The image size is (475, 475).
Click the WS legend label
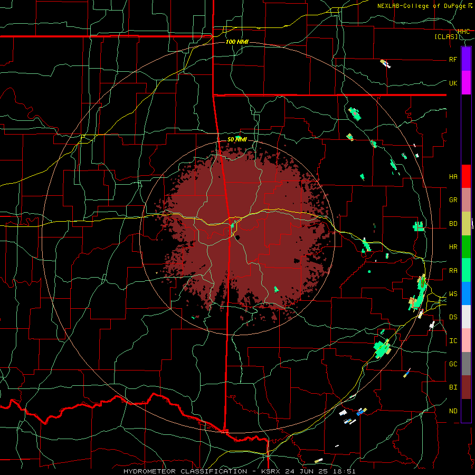click(x=453, y=294)
